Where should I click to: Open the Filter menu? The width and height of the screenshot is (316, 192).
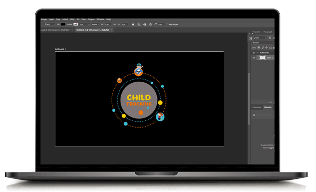(72, 20)
